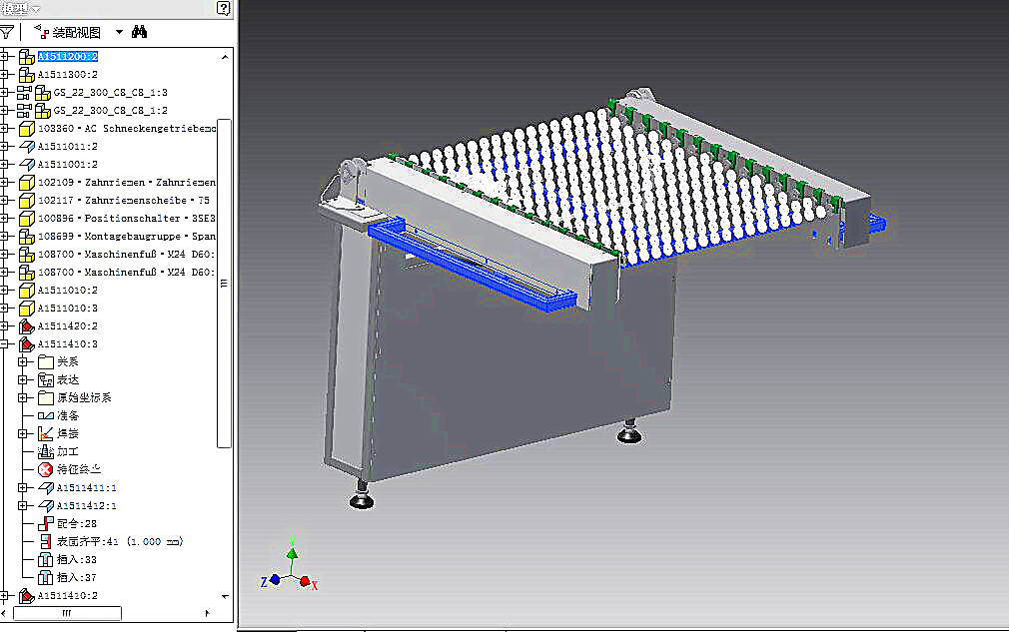Click the 表达 representations icon
This screenshot has width=1009, height=632.
(45, 379)
